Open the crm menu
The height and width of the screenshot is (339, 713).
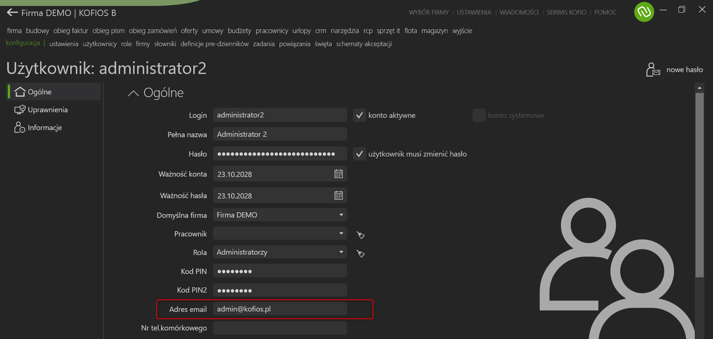(320, 31)
